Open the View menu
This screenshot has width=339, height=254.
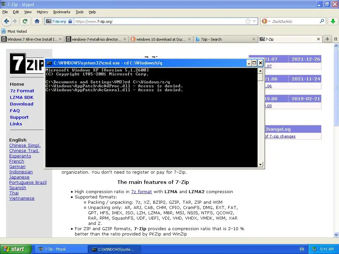(x=28, y=12)
